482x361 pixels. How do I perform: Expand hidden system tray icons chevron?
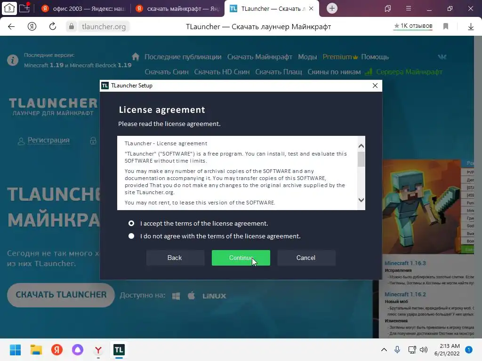384,350
